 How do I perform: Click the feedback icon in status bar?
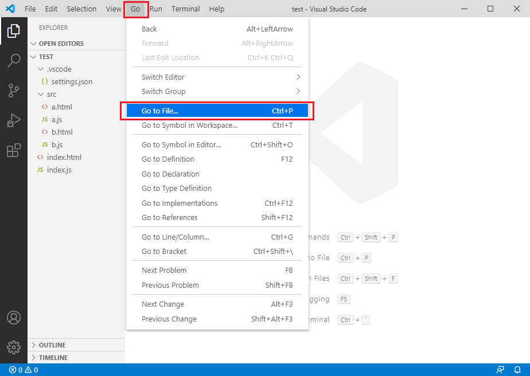(x=500, y=370)
